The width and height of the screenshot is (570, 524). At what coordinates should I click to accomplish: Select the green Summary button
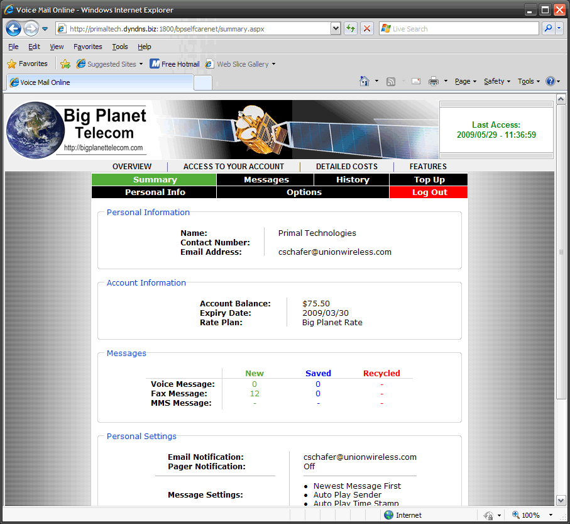154,180
